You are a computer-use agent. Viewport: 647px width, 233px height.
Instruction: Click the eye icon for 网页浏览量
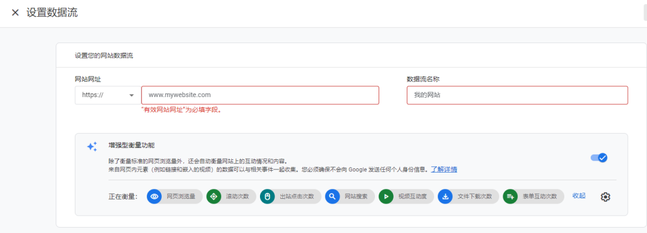tap(155, 196)
